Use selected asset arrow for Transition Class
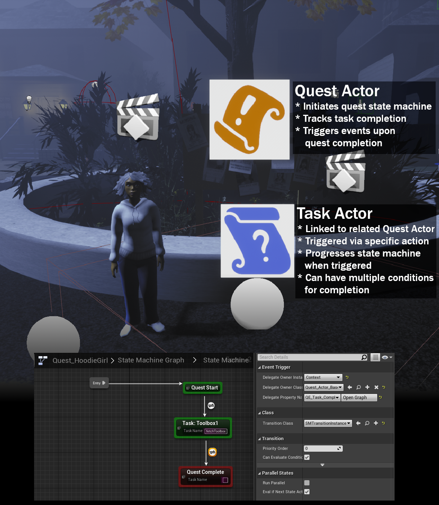This screenshot has width=439, height=505. point(358,423)
